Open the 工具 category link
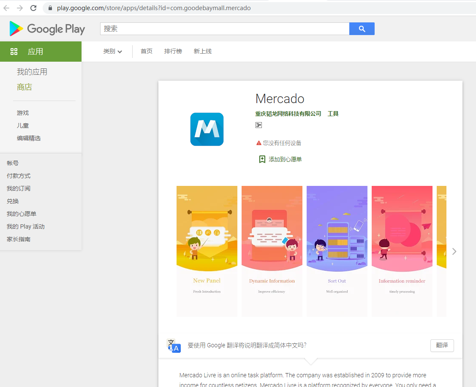Screen dimensions: 476x387 (333, 114)
